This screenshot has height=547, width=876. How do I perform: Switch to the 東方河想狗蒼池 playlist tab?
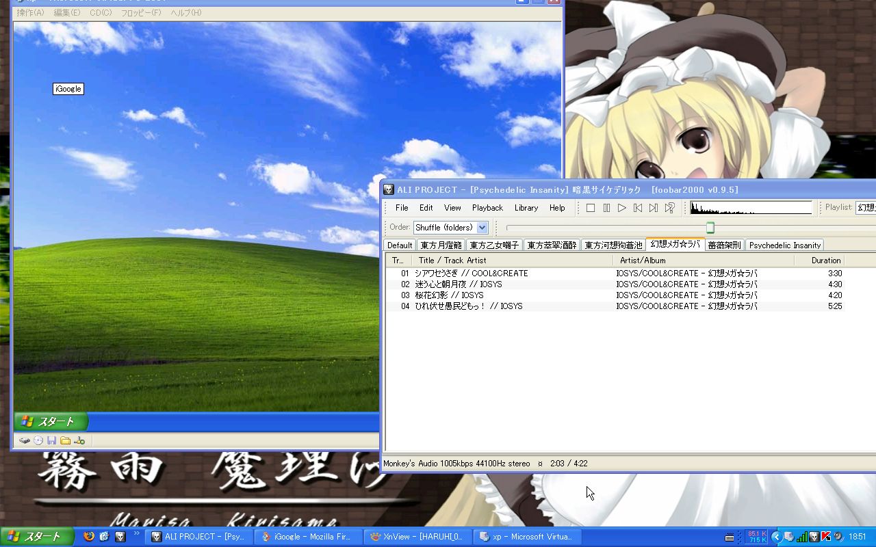(x=613, y=245)
